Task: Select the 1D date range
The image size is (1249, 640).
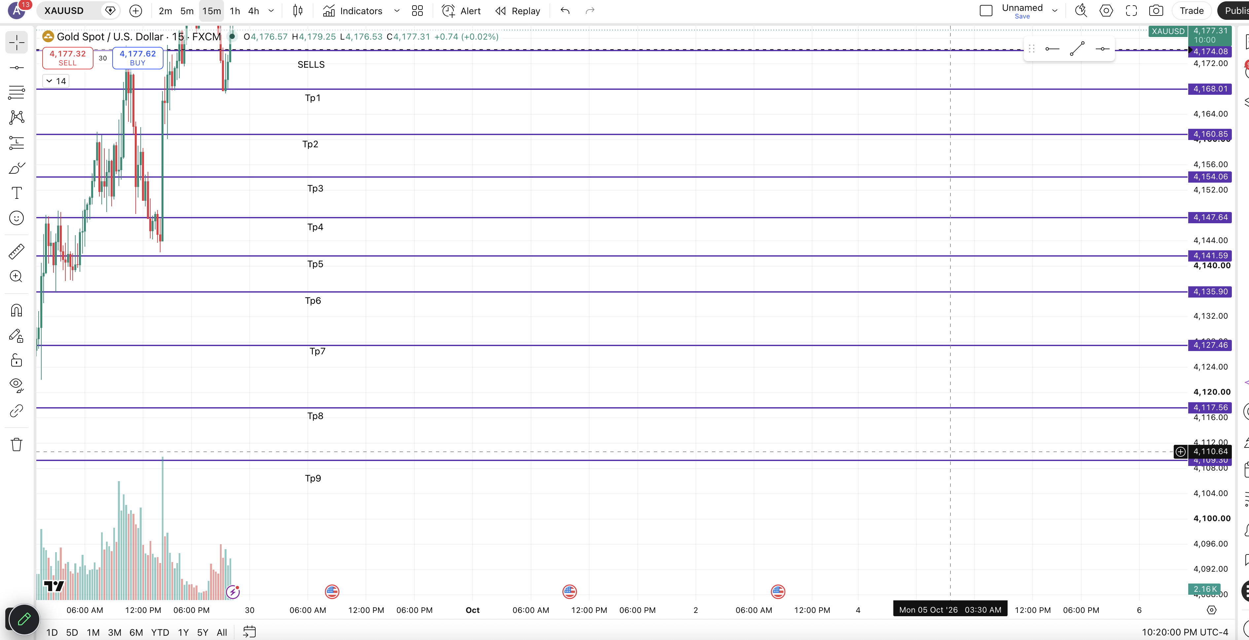Action: (x=52, y=632)
